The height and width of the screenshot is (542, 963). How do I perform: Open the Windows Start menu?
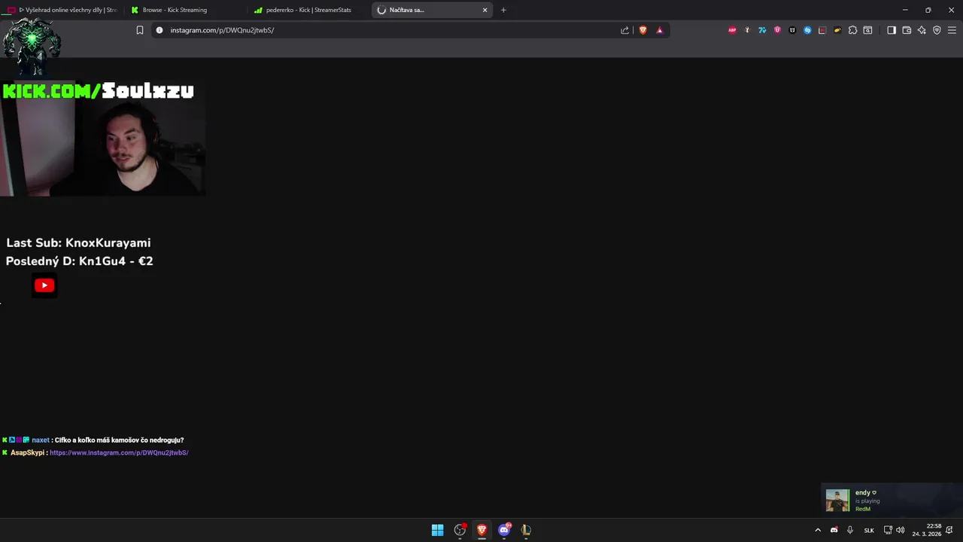pyautogui.click(x=437, y=530)
